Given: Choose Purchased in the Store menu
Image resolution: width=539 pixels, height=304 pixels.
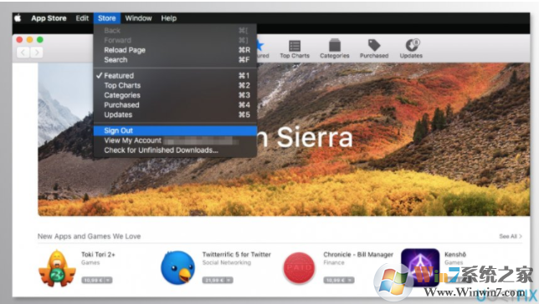Looking at the screenshot, I should [175, 104].
